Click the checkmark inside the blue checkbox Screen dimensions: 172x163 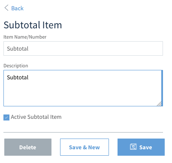[x=6, y=118]
